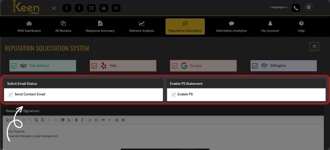Go back with the left chevron button
Screen dimensions: 330x150
point(67,8)
